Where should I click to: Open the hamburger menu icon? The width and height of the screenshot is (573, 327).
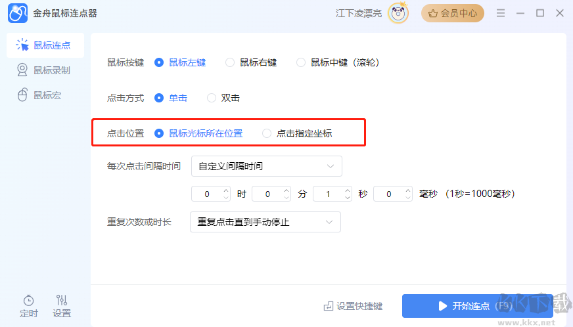501,13
